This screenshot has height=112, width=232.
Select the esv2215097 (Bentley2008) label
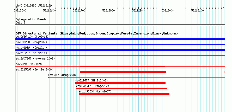34,69
